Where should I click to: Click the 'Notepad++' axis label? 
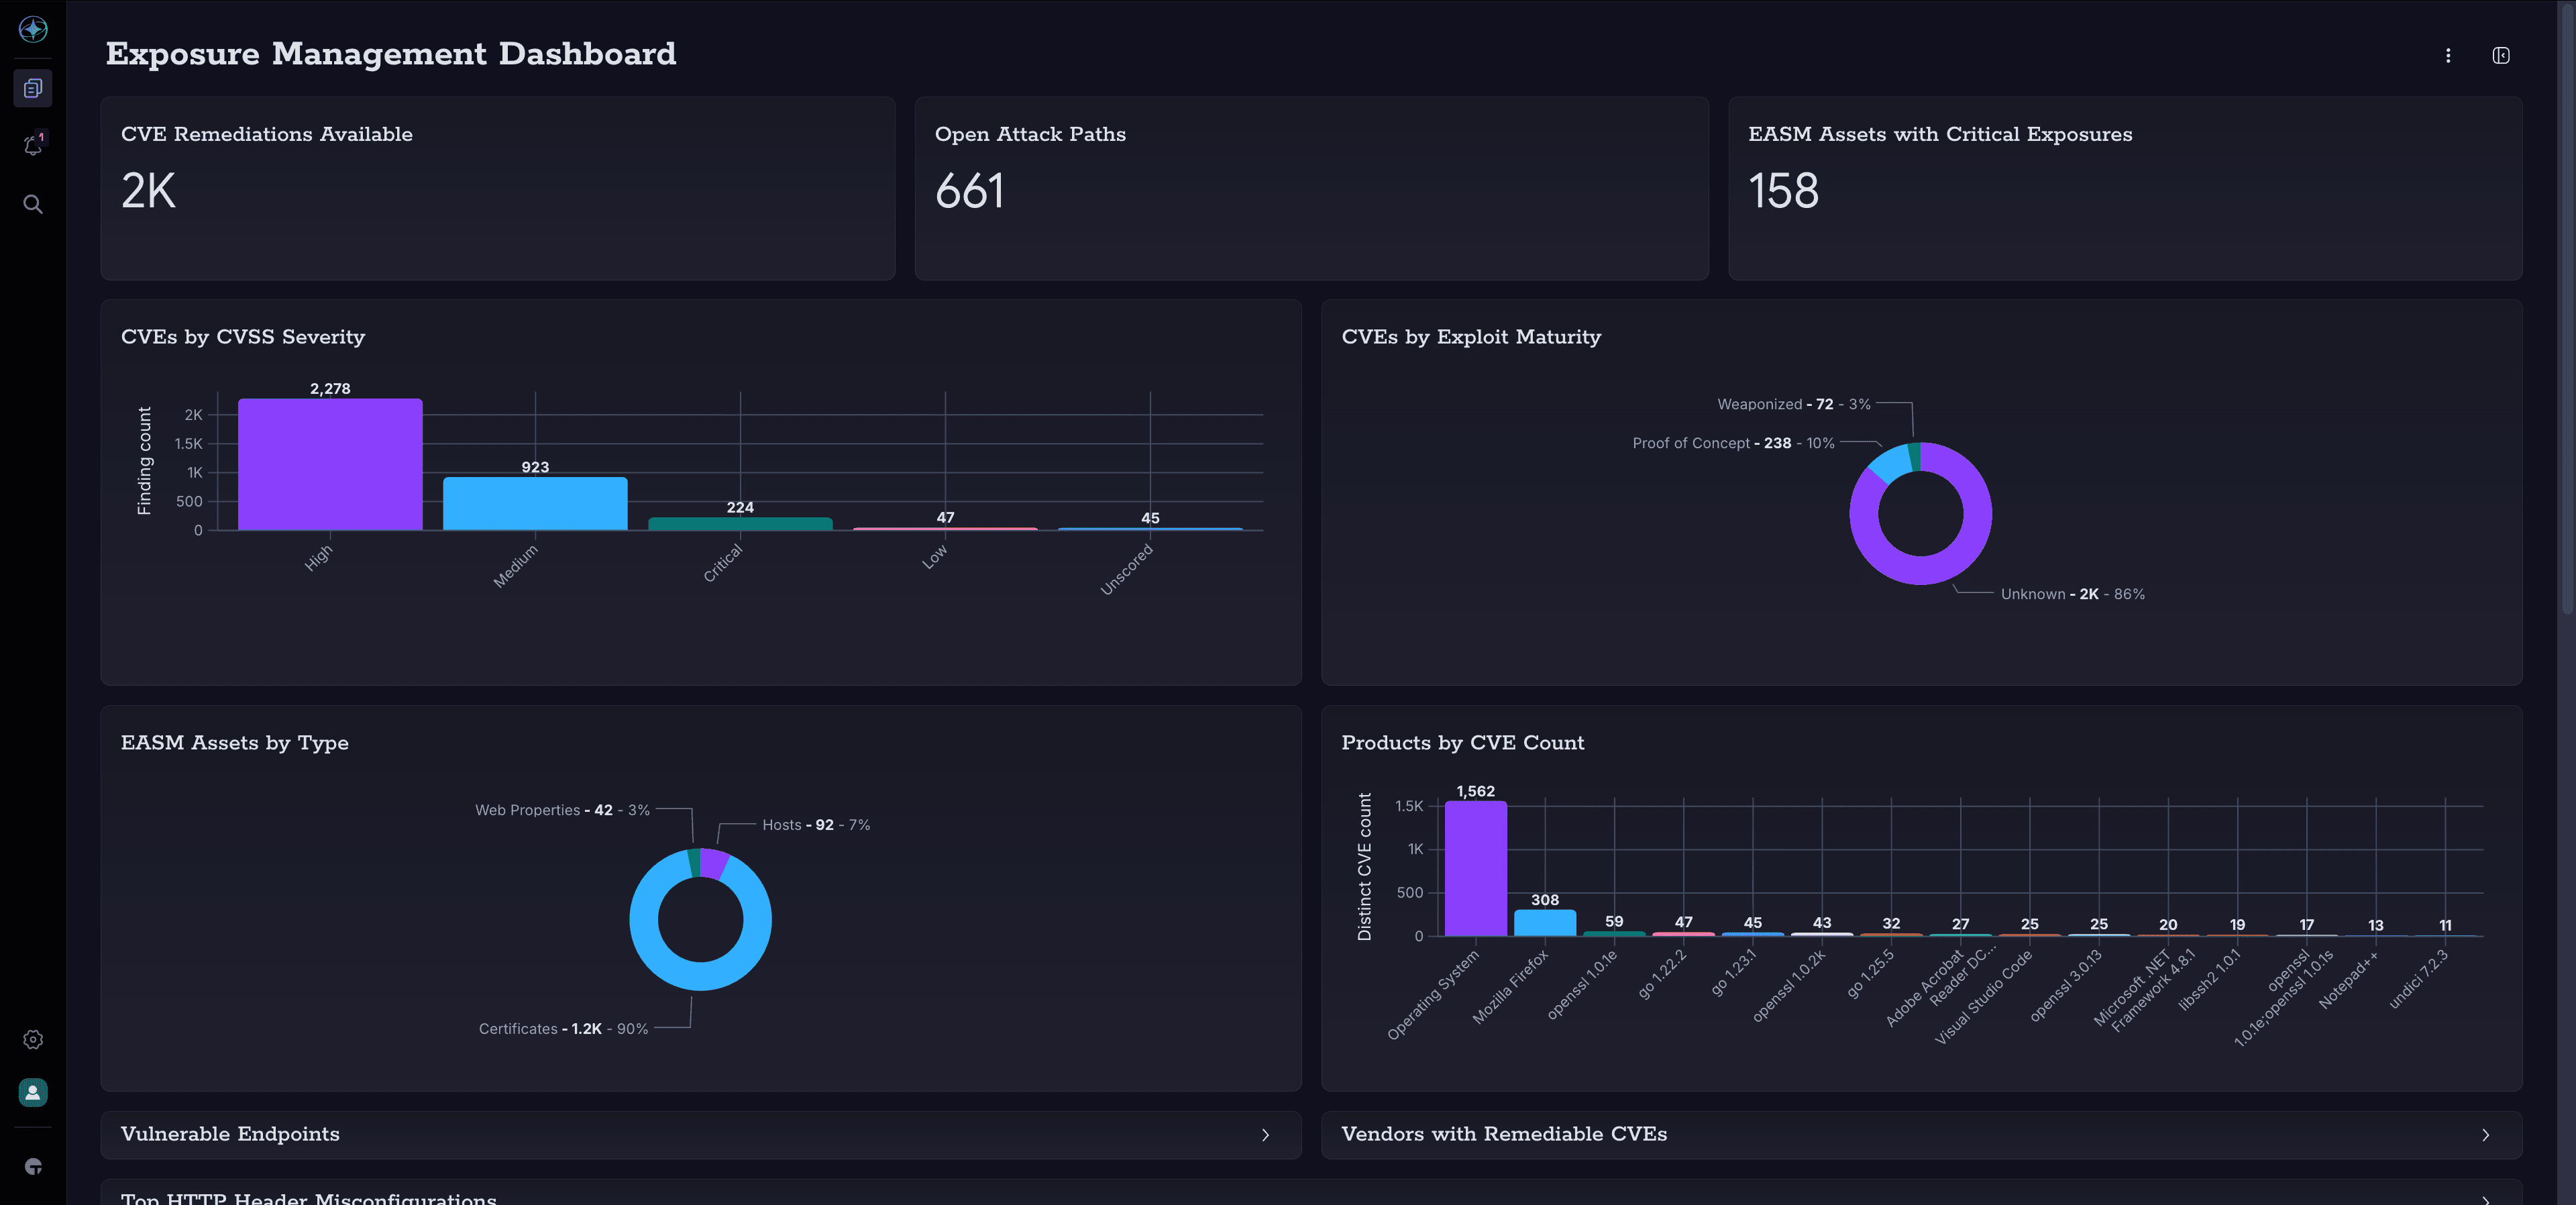tap(2349, 979)
